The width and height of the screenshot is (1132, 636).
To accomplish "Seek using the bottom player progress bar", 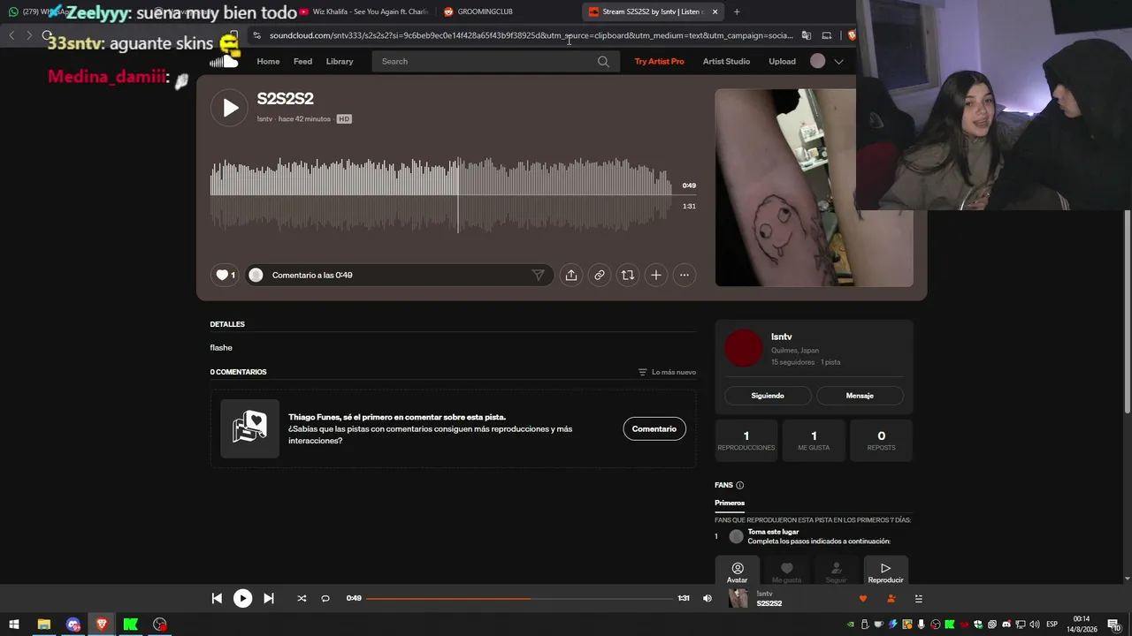I will [520, 598].
